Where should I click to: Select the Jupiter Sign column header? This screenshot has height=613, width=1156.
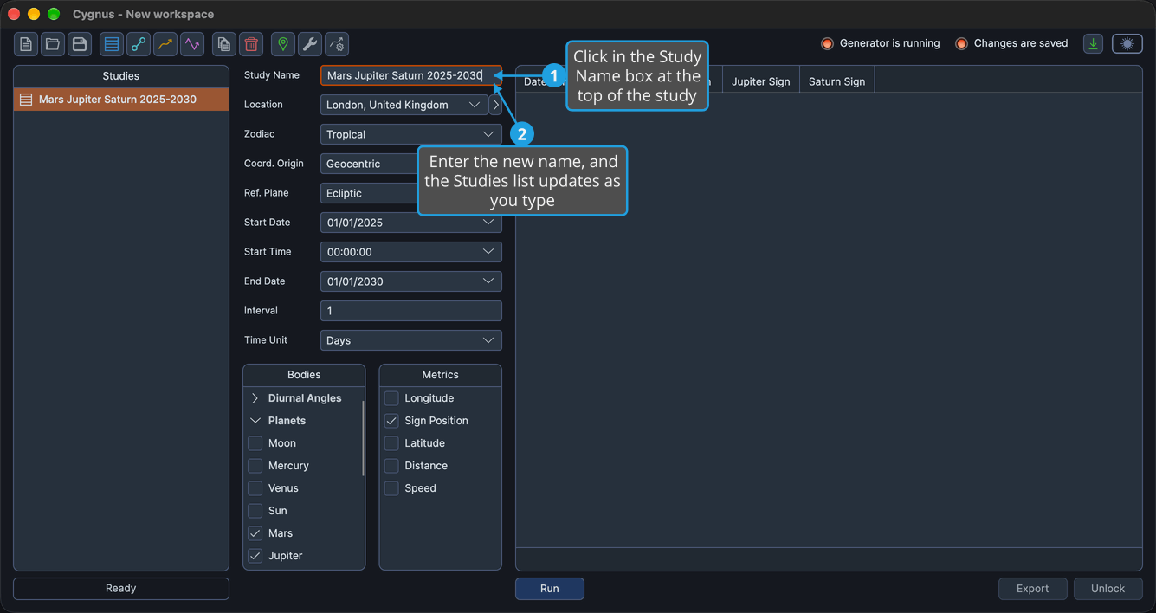[x=761, y=81]
